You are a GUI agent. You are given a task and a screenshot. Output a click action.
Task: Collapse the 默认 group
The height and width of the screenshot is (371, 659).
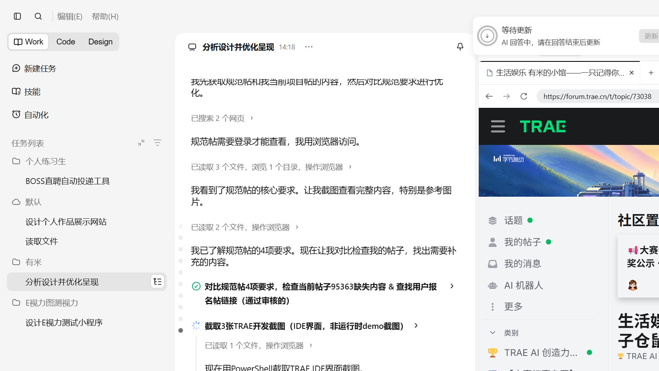27,202
